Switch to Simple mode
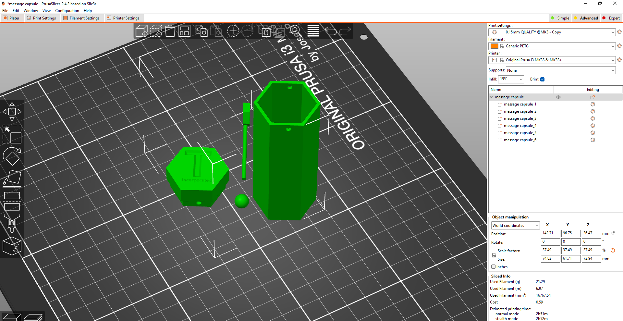Screen dimensions: 623x321 [x=560, y=18]
